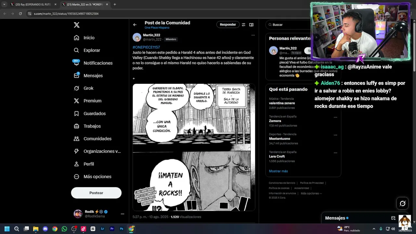The width and height of the screenshot is (416, 234).
Task: Open Organizaciones verificadas entry
Action: pyautogui.click(x=97, y=151)
